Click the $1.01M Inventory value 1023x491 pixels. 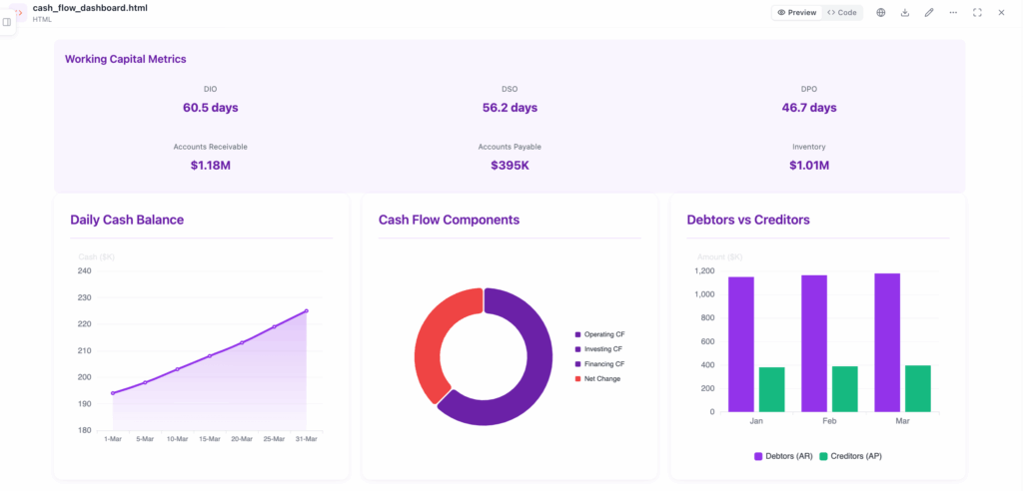point(809,166)
